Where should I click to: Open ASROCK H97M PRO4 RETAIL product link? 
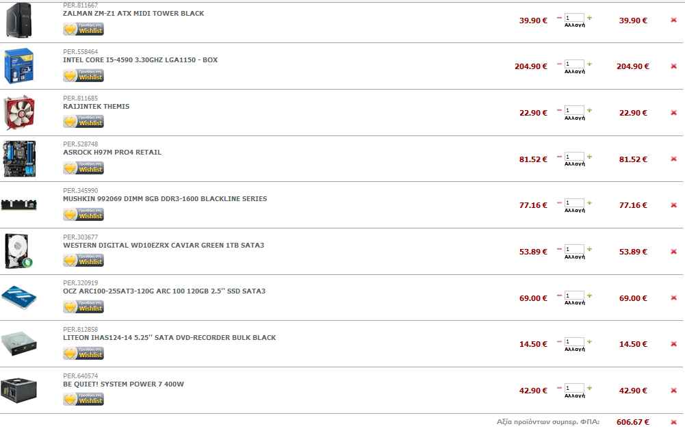click(112, 153)
